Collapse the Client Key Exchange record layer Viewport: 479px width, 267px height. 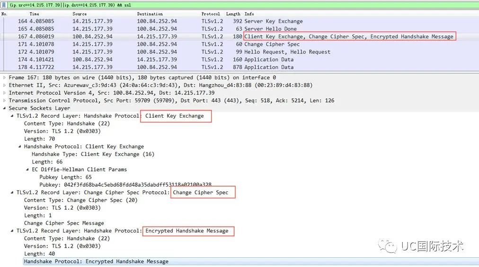coord(12,116)
